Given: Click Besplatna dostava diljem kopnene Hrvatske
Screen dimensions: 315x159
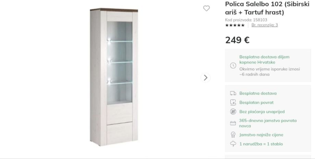Looking at the screenshot, I should [x=264, y=59].
